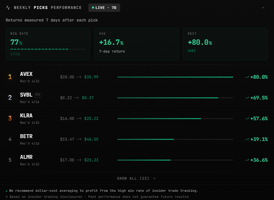This screenshot has height=200, width=274.
Task: Click 'Rec'd 4/16' under SVBL
Action: [x=30, y=102]
